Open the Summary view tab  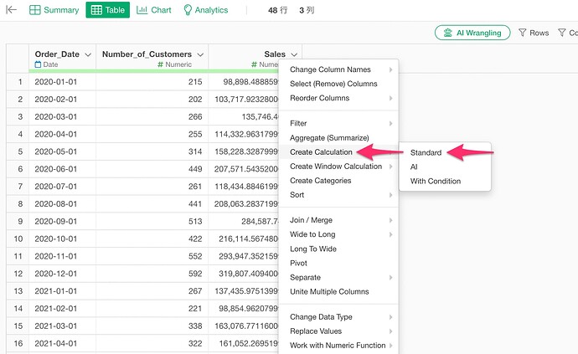(x=54, y=10)
